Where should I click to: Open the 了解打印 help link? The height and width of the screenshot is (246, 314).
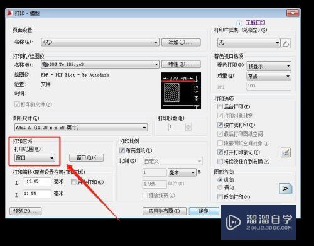[x=256, y=22]
